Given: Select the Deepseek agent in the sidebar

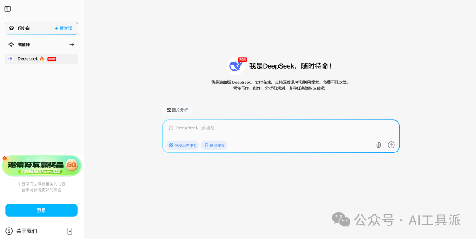Looking at the screenshot, I should pos(41,59).
